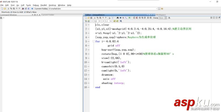Click left/right split editor layout icon

(x=214, y=18)
